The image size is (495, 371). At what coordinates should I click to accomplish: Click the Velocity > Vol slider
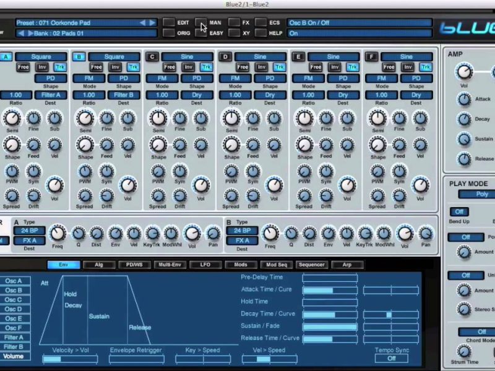click(70, 359)
